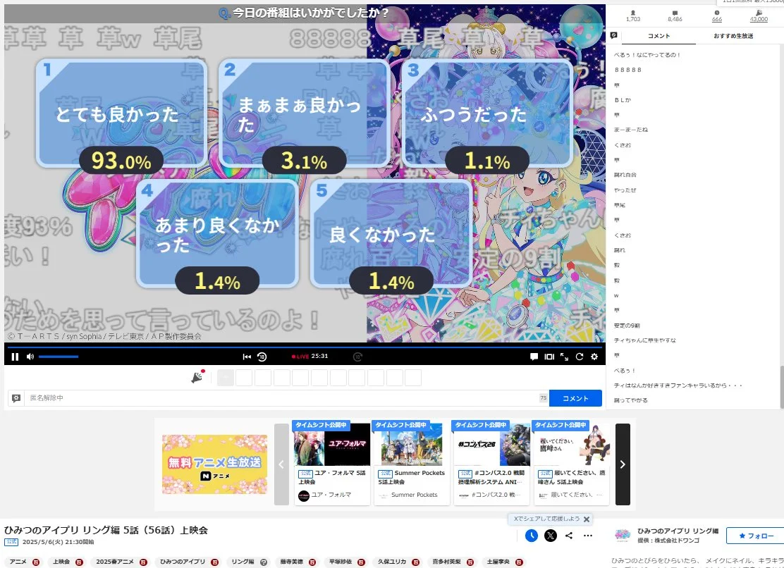Select poll option 3 ふつうだった
784x568 pixels.
coord(487,113)
